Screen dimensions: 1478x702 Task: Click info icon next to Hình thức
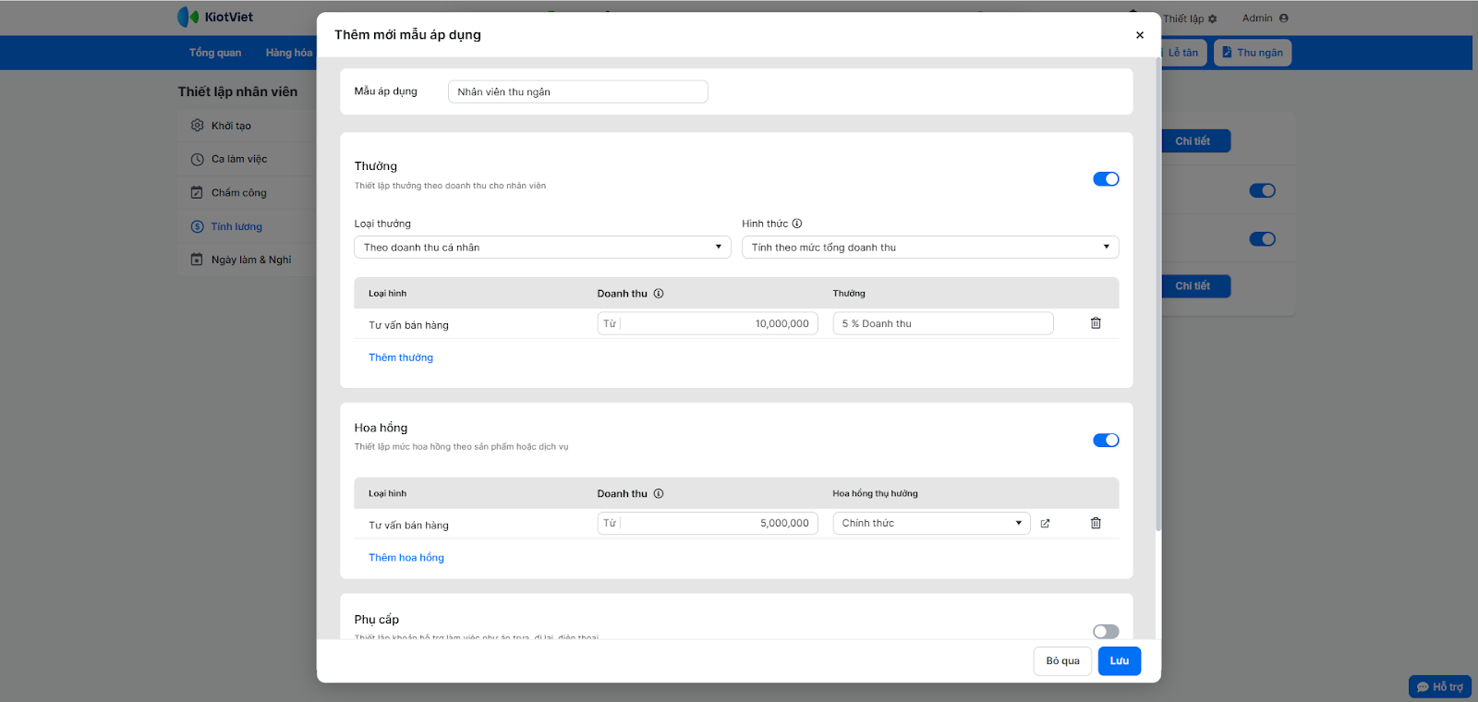coord(797,224)
